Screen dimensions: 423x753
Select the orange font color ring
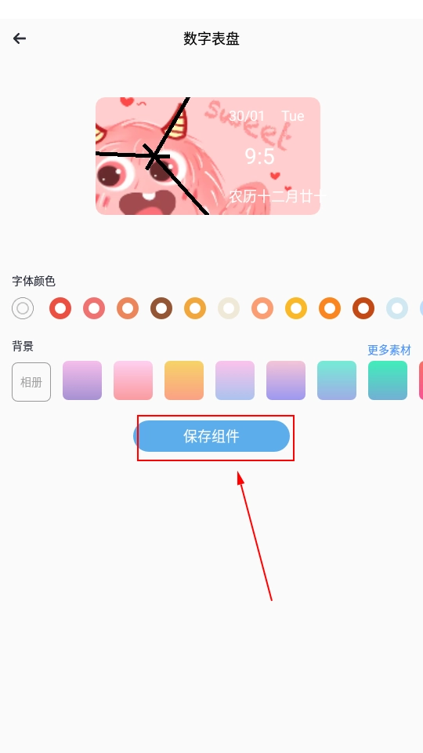coord(330,308)
